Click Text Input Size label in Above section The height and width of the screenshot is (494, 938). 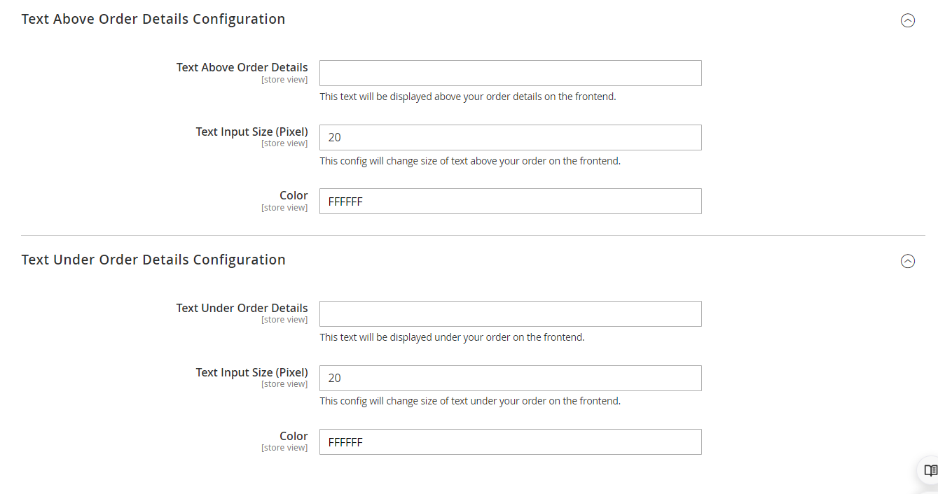coord(251,132)
